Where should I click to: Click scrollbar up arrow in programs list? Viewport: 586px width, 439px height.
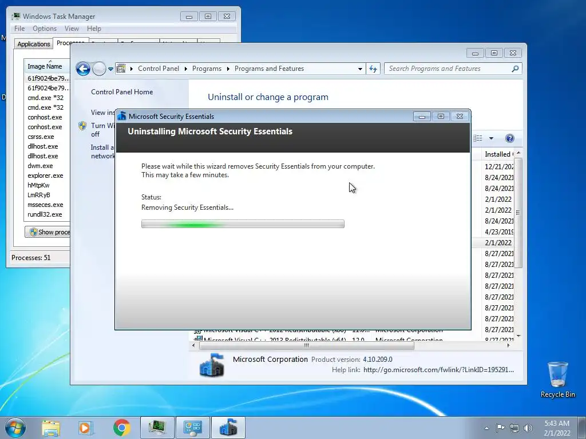(x=518, y=153)
